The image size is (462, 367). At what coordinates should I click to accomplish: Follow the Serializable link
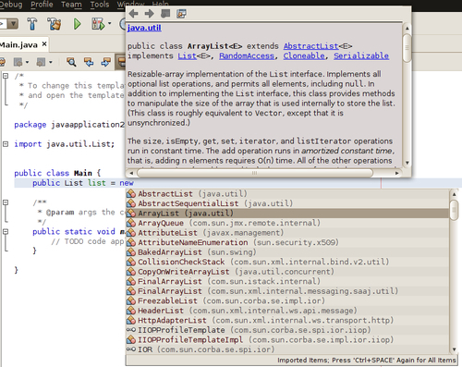pyautogui.click(x=361, y=56)
